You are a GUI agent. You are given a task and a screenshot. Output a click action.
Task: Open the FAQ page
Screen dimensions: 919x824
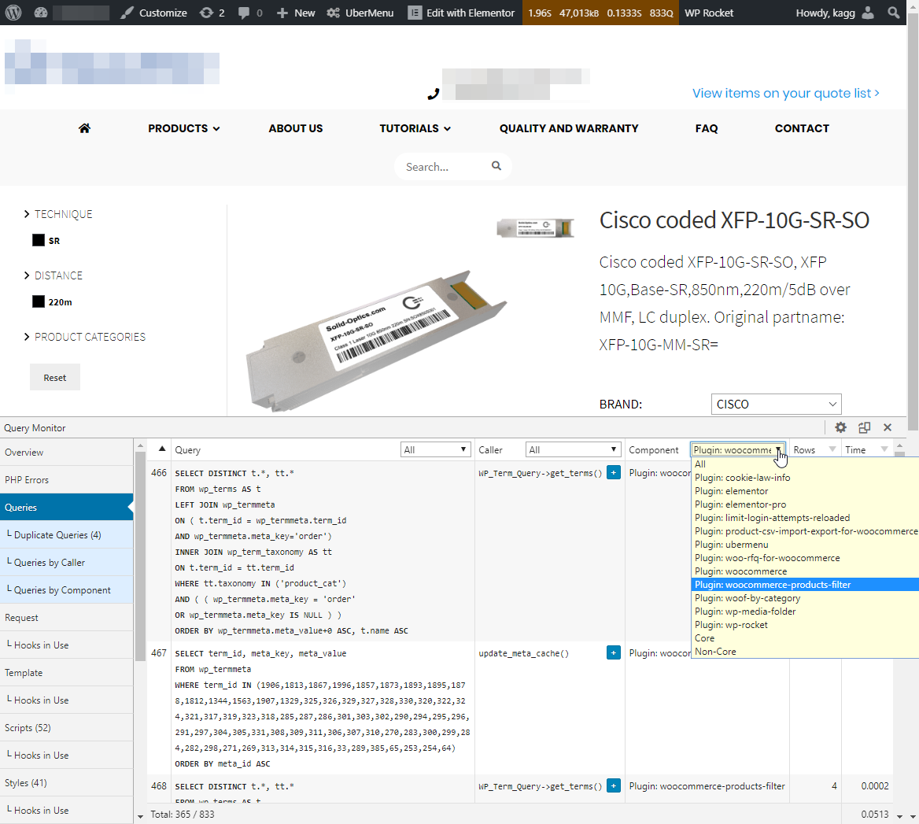(x=707, y=128)
